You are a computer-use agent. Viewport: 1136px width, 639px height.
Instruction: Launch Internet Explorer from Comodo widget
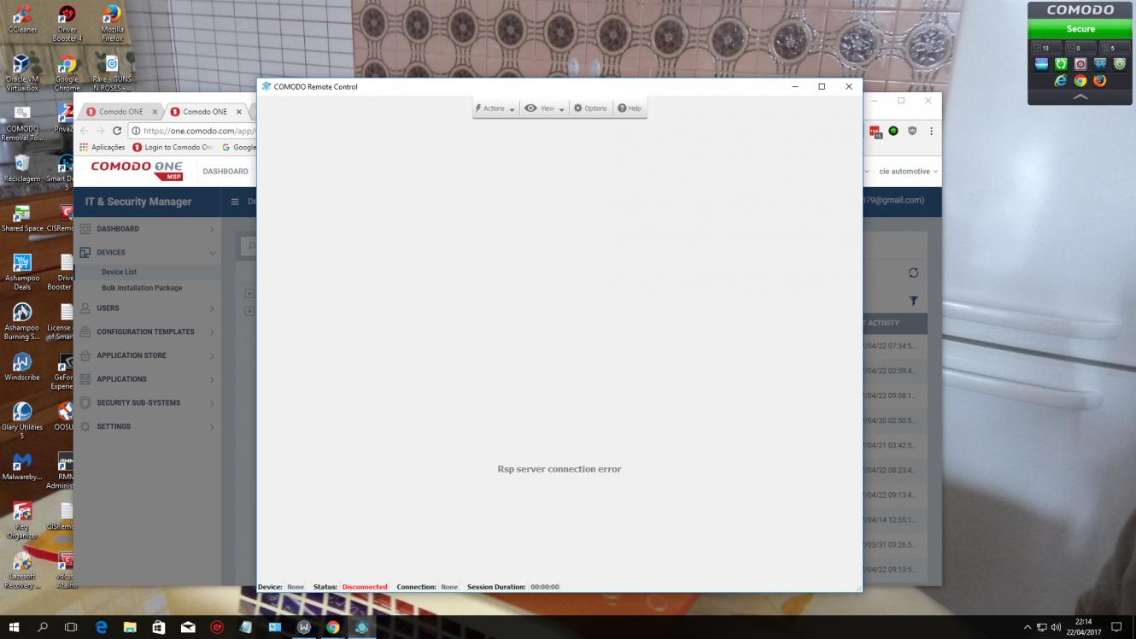coord(1061,81)
